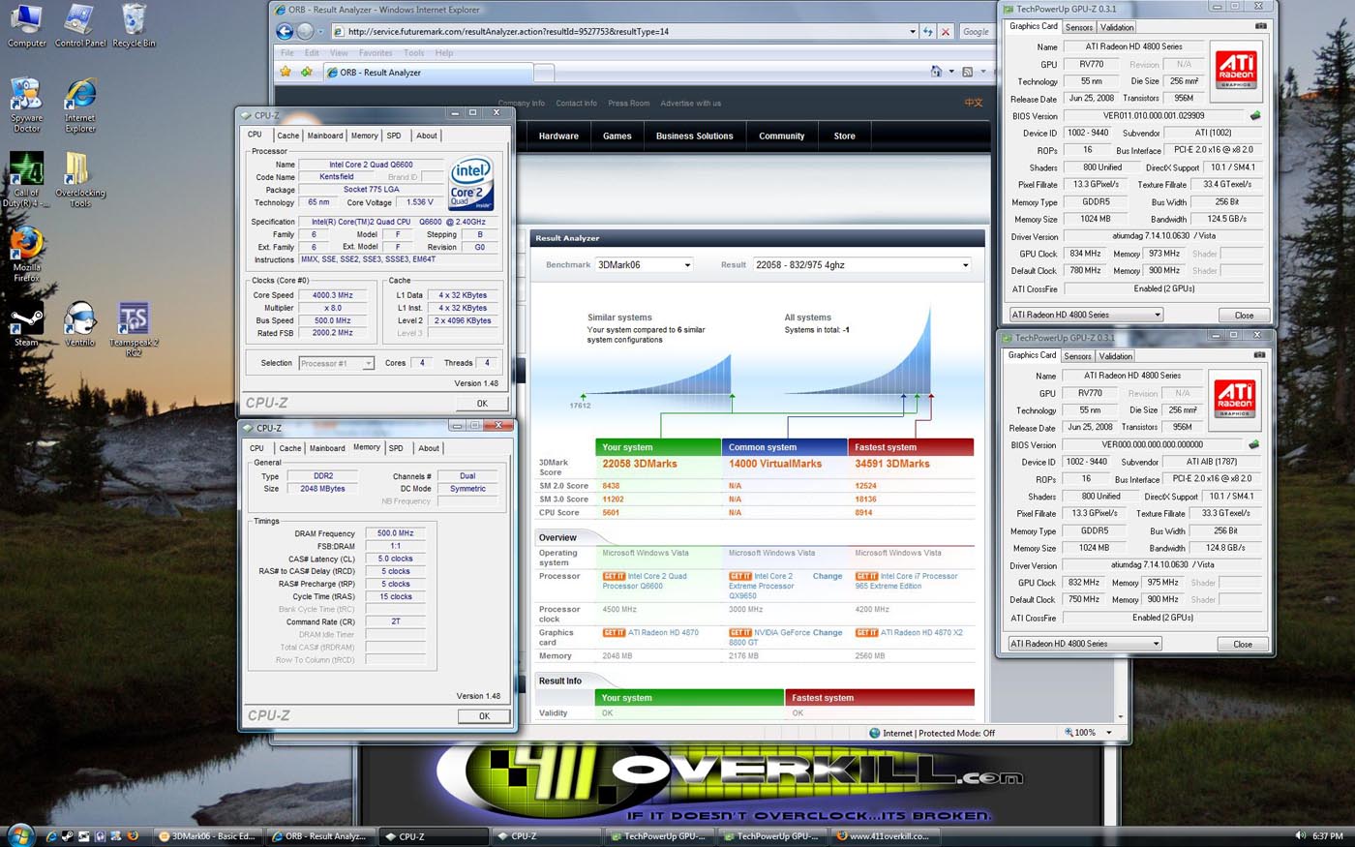
Task: Expand the IE address bar history dropdown
Action: pos(912,31)
